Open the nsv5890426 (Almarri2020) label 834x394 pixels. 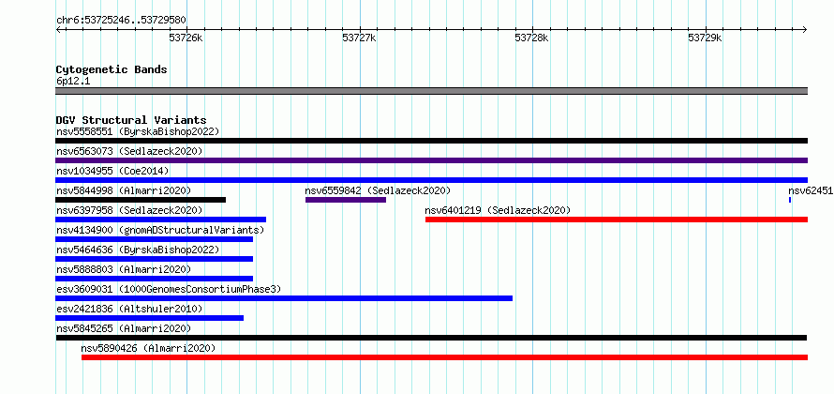click(148, 348)
